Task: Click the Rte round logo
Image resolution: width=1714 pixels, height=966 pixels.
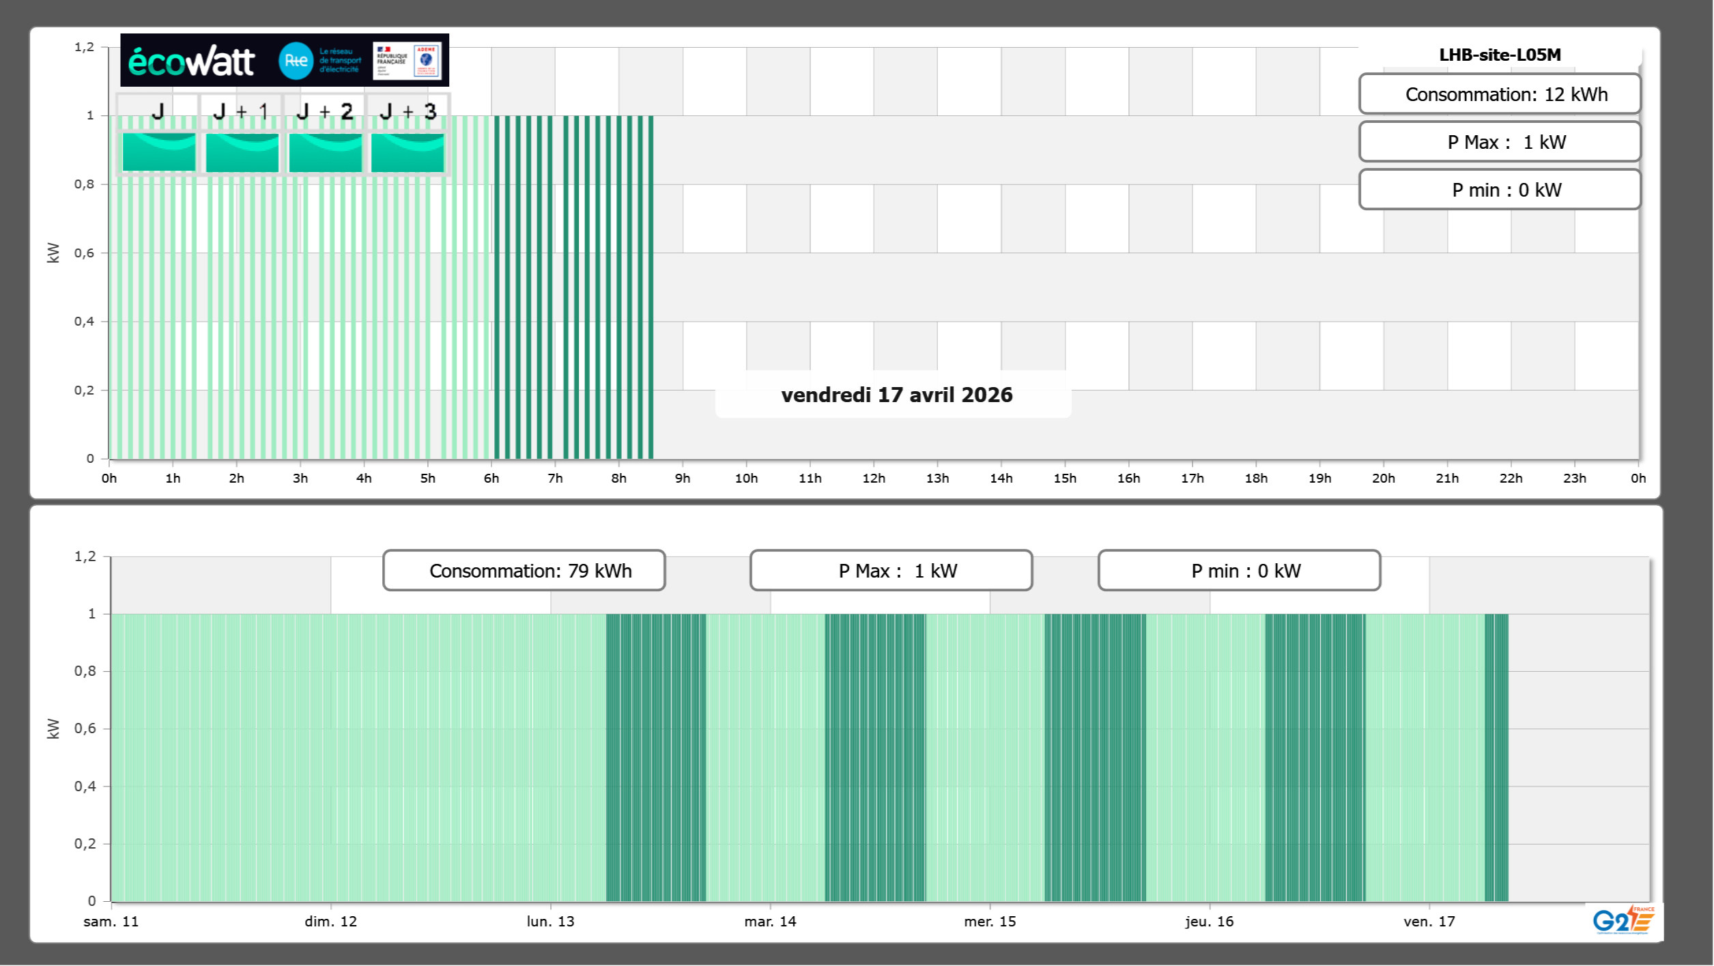Action: point(296,61)
